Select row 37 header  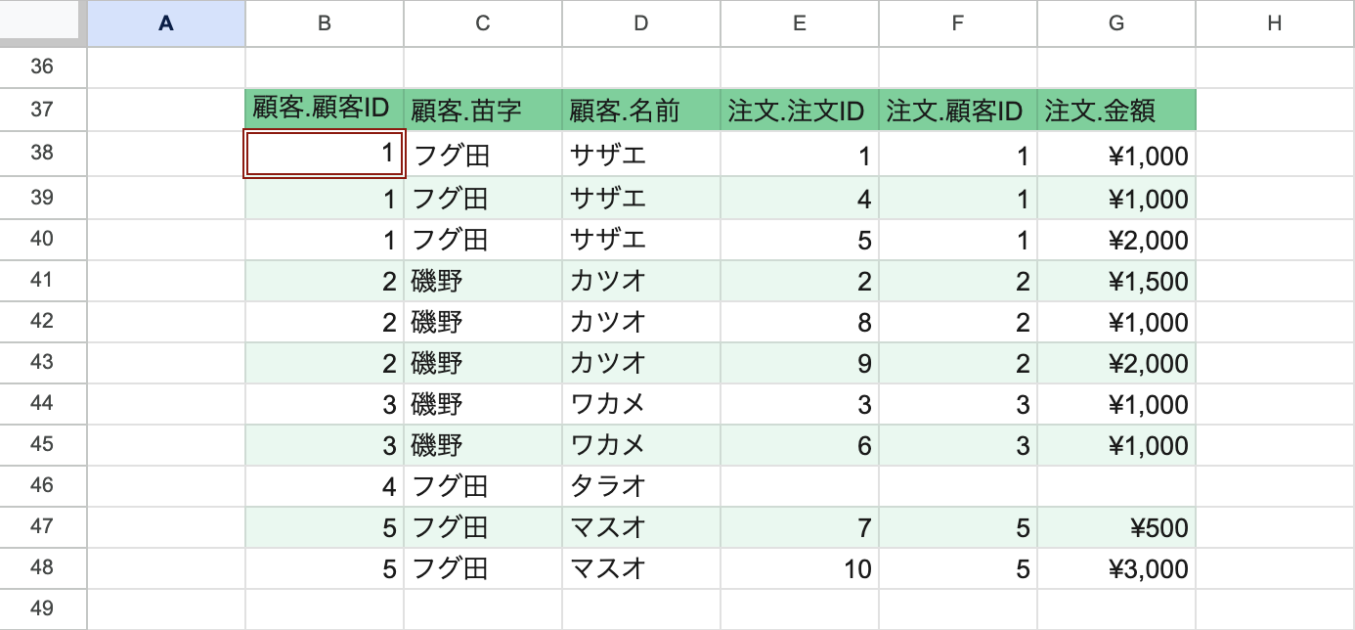pos(43,110)
